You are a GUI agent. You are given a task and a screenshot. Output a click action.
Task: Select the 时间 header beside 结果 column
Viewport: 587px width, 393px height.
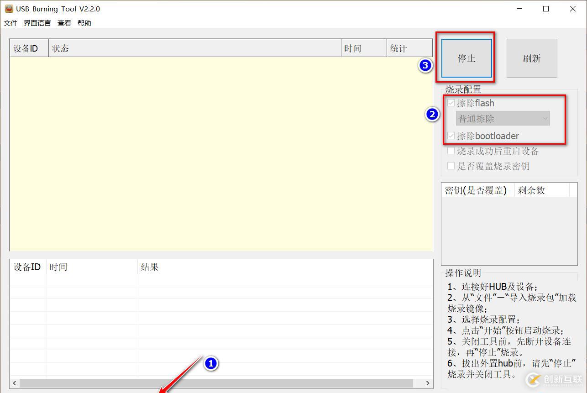pyautogui.click(x=92, y=267)
